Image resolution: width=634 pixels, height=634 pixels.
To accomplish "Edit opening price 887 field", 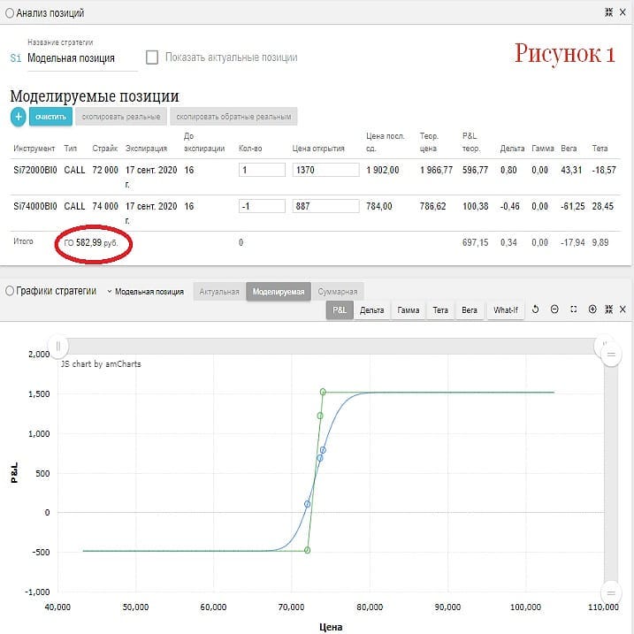I will click(325, 206).
